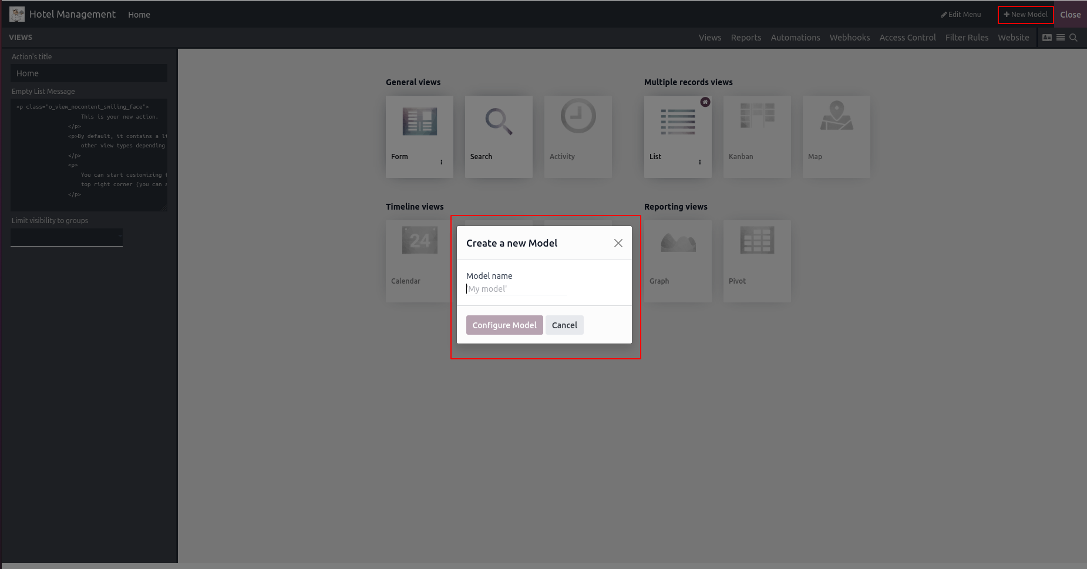
Task: Click the Model name input field
Action: pos(517,289)
